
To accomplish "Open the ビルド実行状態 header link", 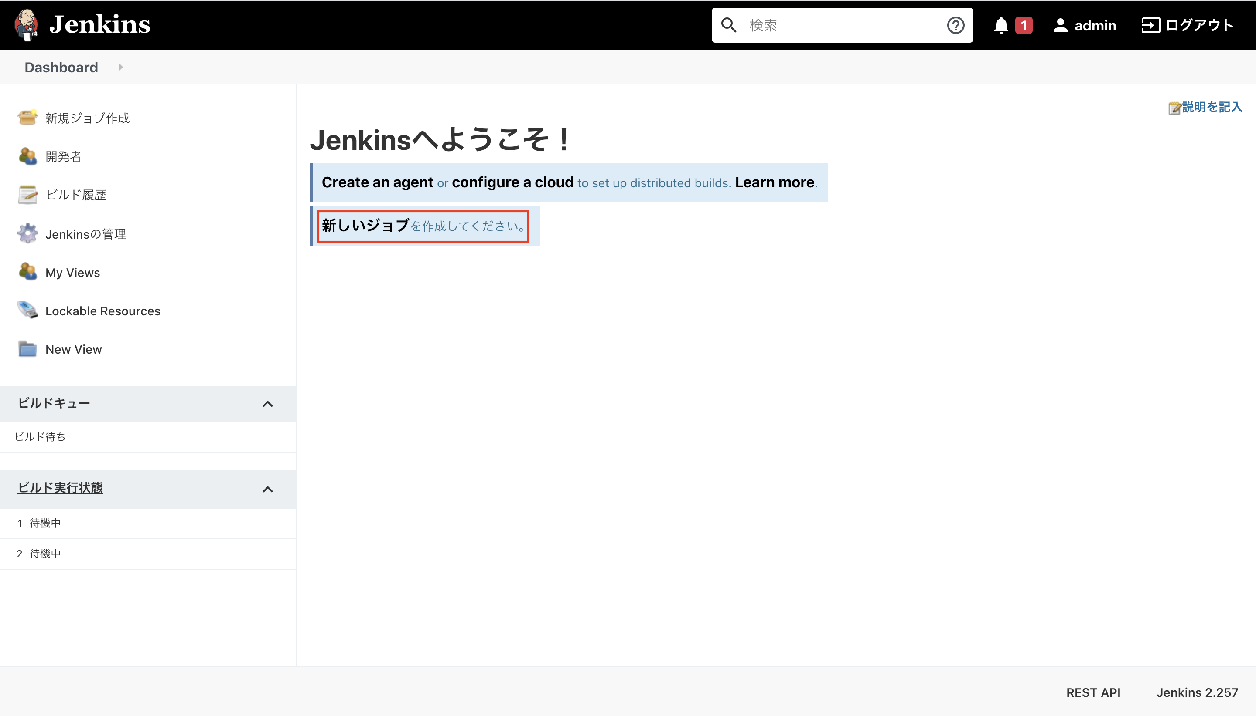I will click(60, 487).
